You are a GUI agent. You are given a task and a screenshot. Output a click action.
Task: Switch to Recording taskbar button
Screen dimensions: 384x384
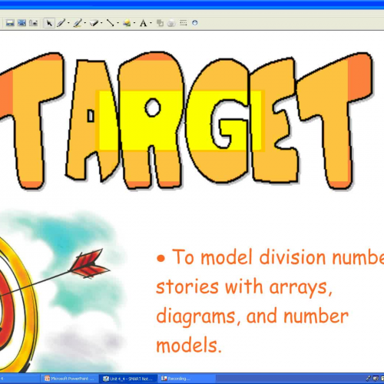pyautogui.click(x=187, y=379)
